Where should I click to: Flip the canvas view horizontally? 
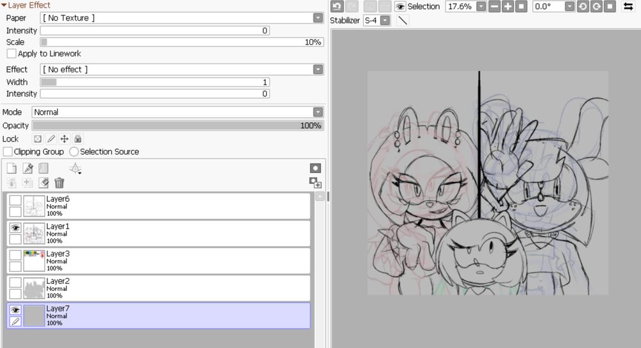click(628, 6)
